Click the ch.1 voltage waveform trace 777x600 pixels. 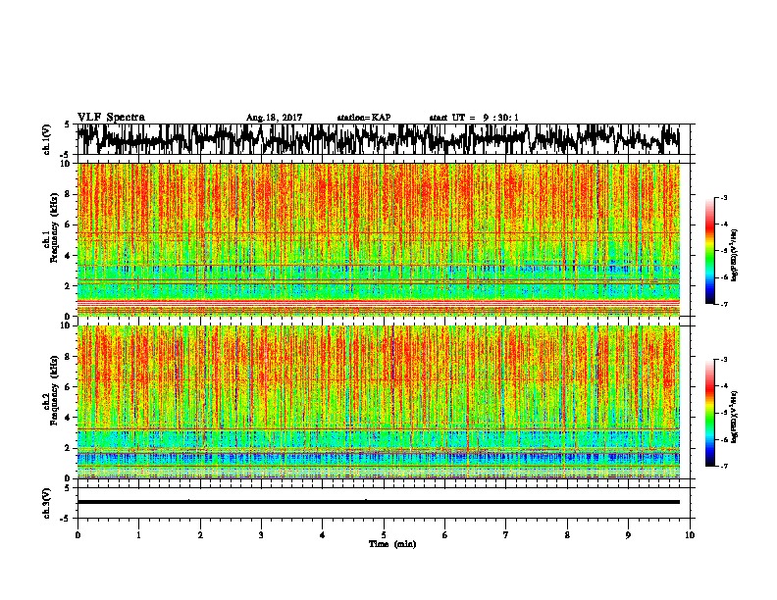(x=378, y=139)
